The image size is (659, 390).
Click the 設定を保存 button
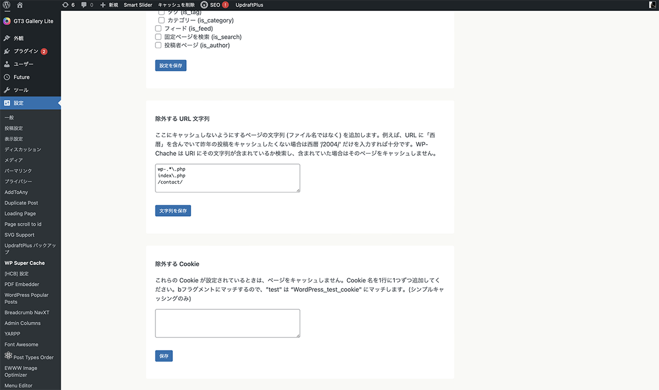[x=171, y=66]
